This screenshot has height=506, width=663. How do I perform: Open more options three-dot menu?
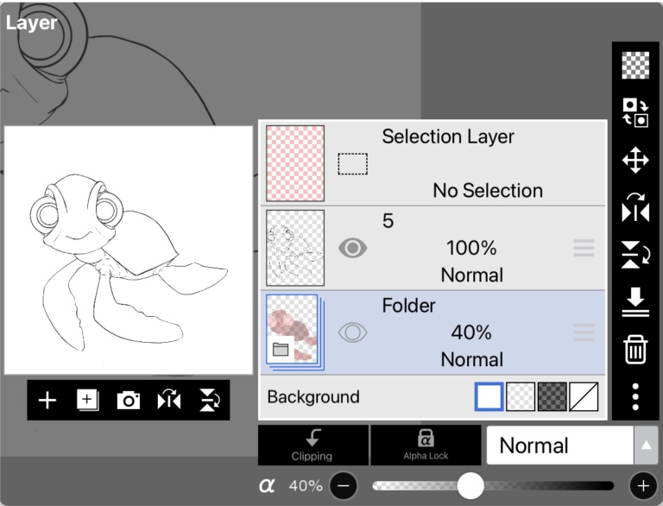pyautogui.click(x=635, y=397)
